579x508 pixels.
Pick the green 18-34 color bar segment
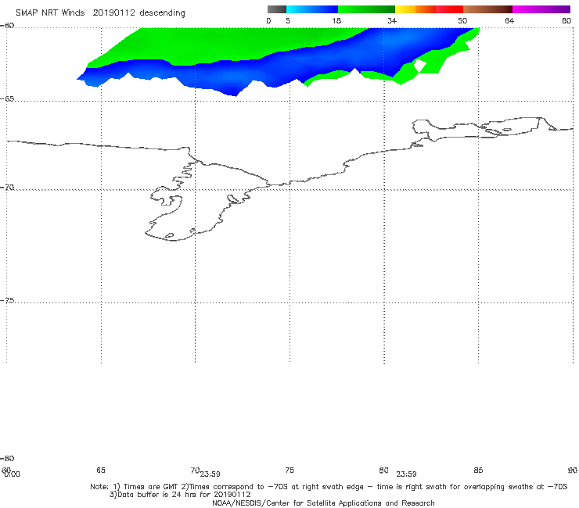coord(366,9)
